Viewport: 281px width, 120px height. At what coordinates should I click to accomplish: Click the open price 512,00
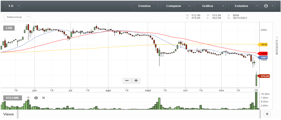196,15
